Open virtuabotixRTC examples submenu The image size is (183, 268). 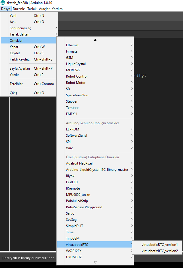pyautogui.click(x=95, y=245)
